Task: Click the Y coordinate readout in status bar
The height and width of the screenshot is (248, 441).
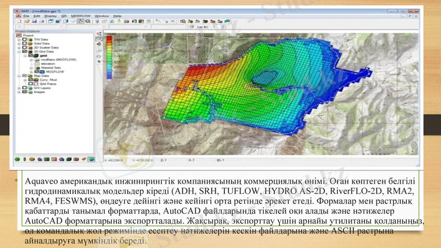Action: 143,160
